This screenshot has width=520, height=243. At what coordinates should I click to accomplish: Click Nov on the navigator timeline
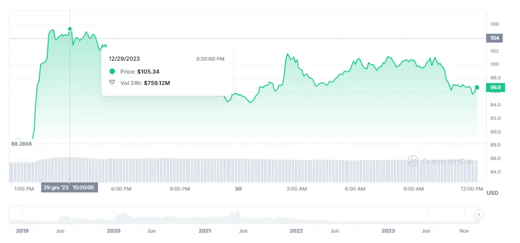[465, 231]
